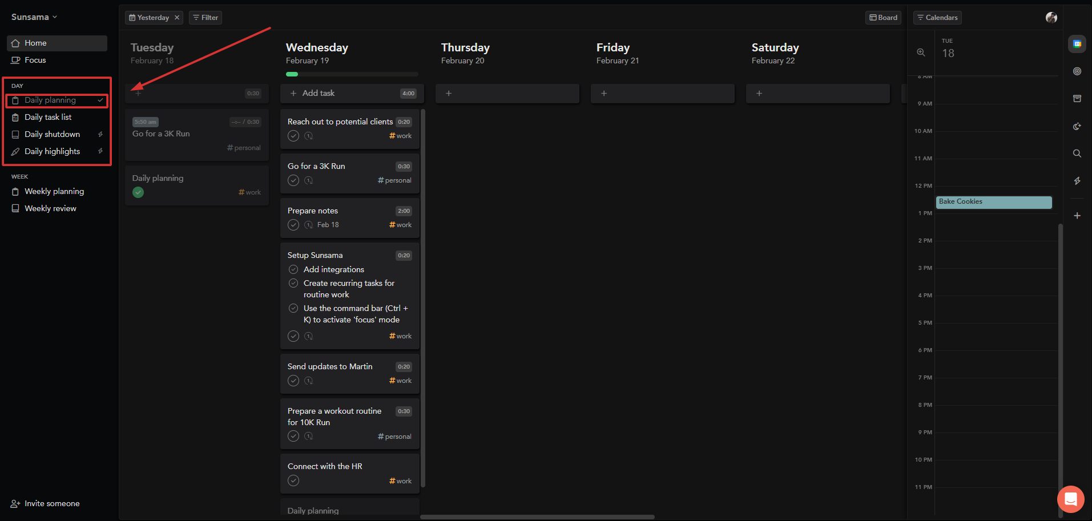Mark 'Go for a 3K Run' Wednesday task complete
Viewport: 1092px width, 521px height.
293,180
